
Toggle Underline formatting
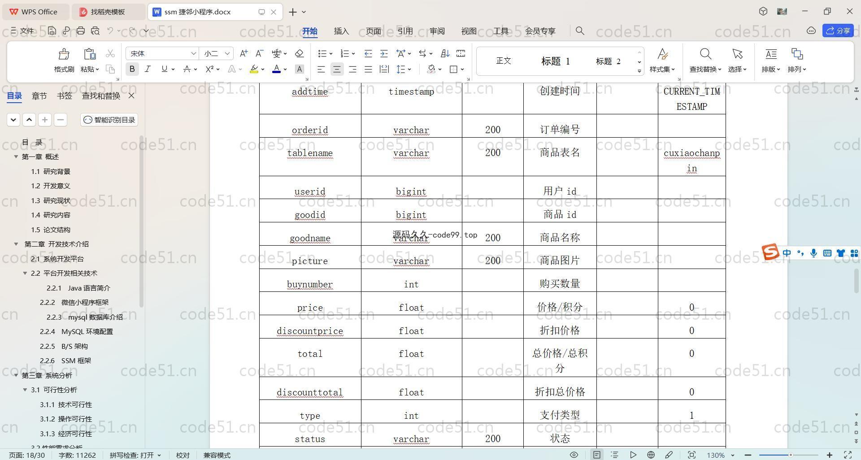pyautogui.click(x=164, y=69)
